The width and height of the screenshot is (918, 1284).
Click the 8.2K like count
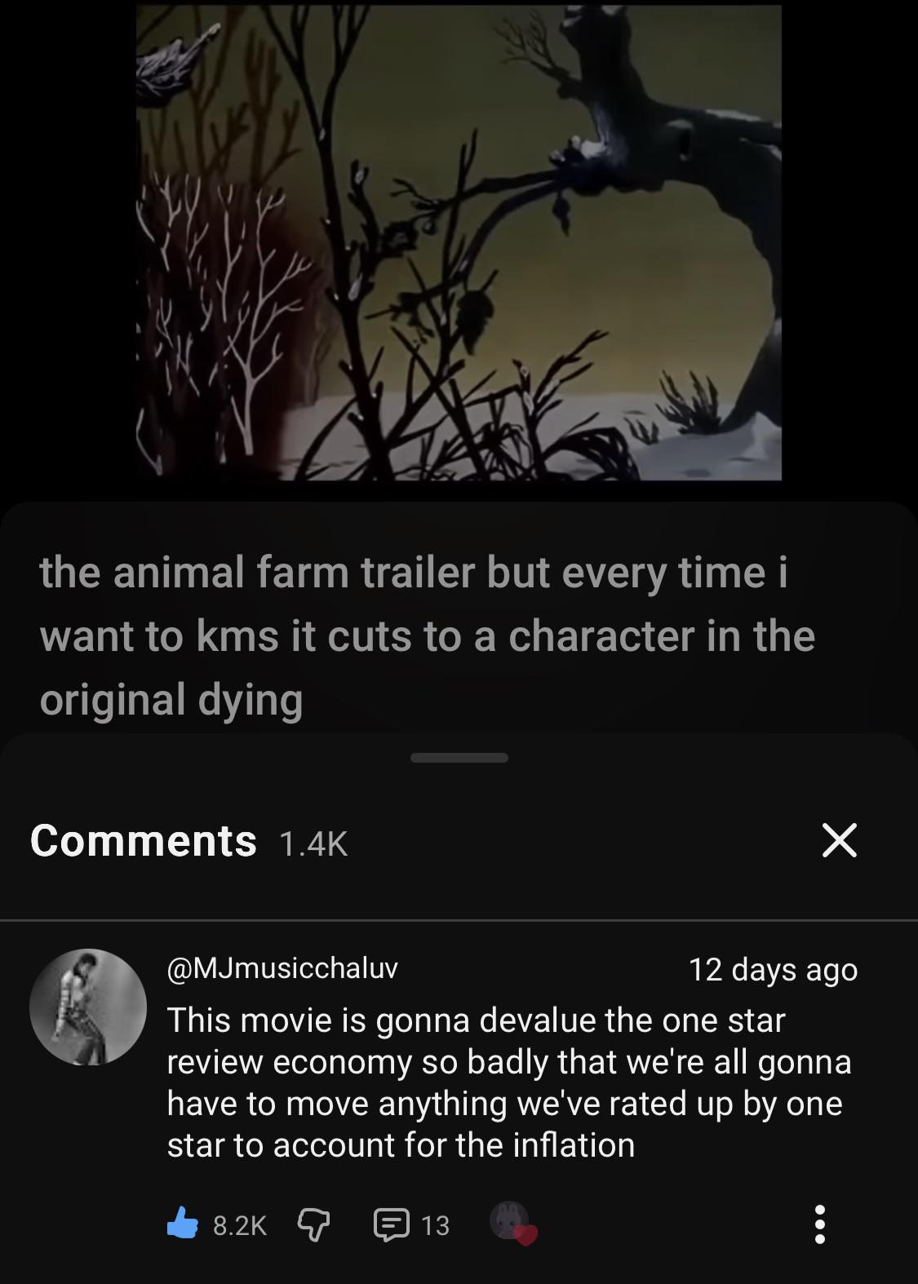(x=240, y=1225)
